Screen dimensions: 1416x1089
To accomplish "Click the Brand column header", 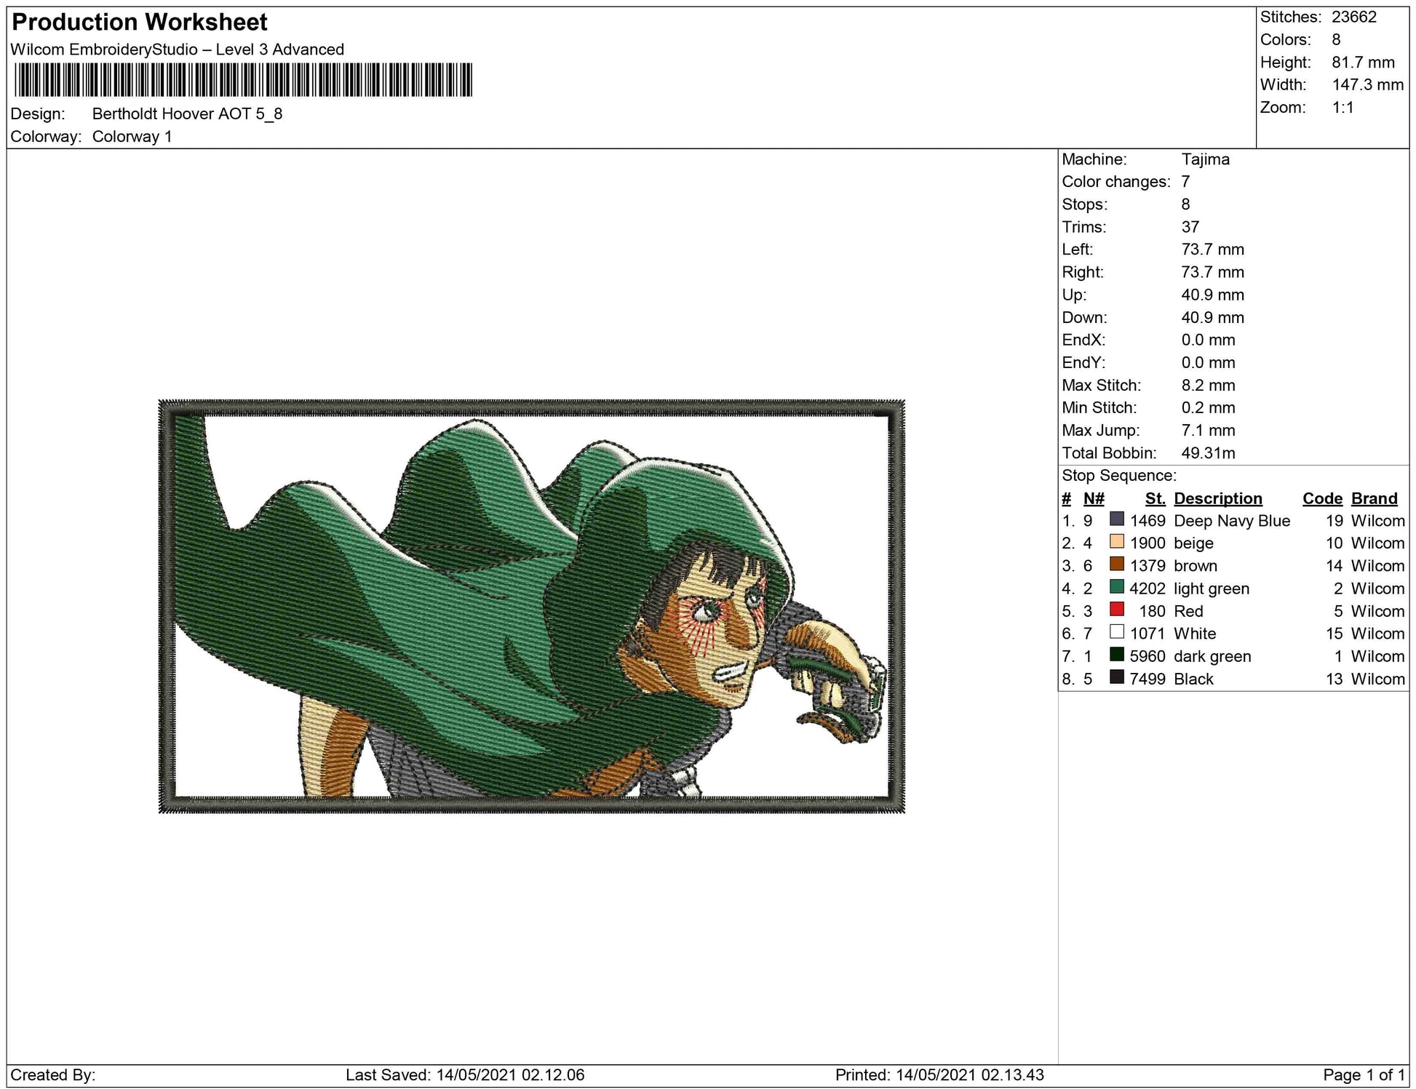I will click(x=1374, y=498).
